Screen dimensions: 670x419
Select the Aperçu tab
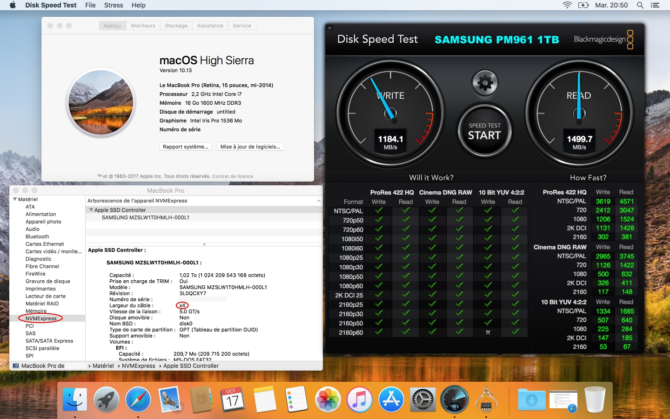pos(112,26)
